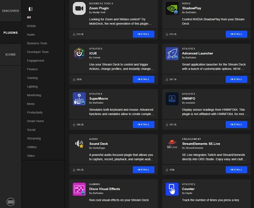
Task: Click author name 'By exension'
Action: coord(188,103)
